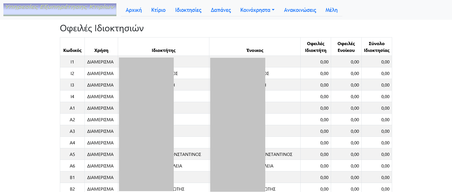Click the Κωδικός column header
The width and height of the screenshot is (452, 192).
72,50
